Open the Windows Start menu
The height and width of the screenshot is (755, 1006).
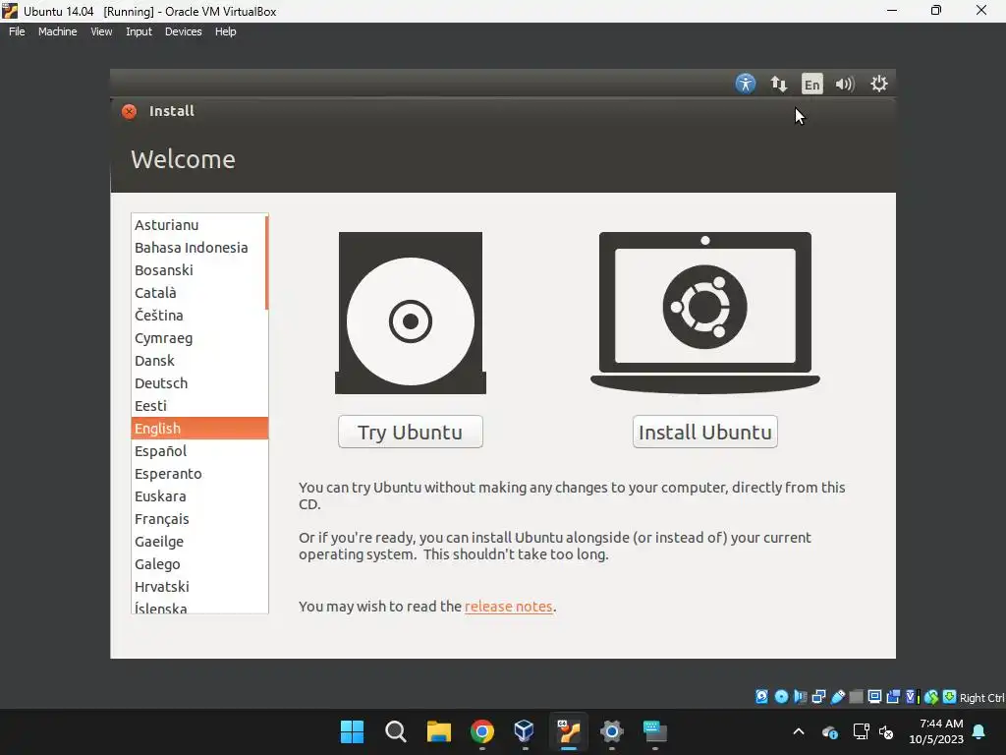tap(352, 731)
